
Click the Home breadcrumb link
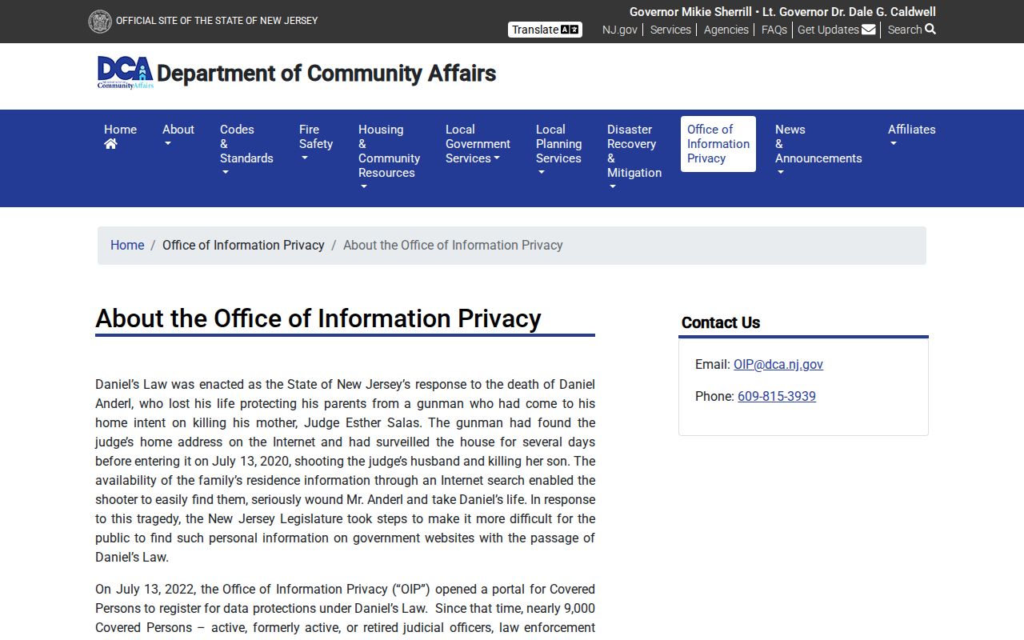tap(127, 246)
